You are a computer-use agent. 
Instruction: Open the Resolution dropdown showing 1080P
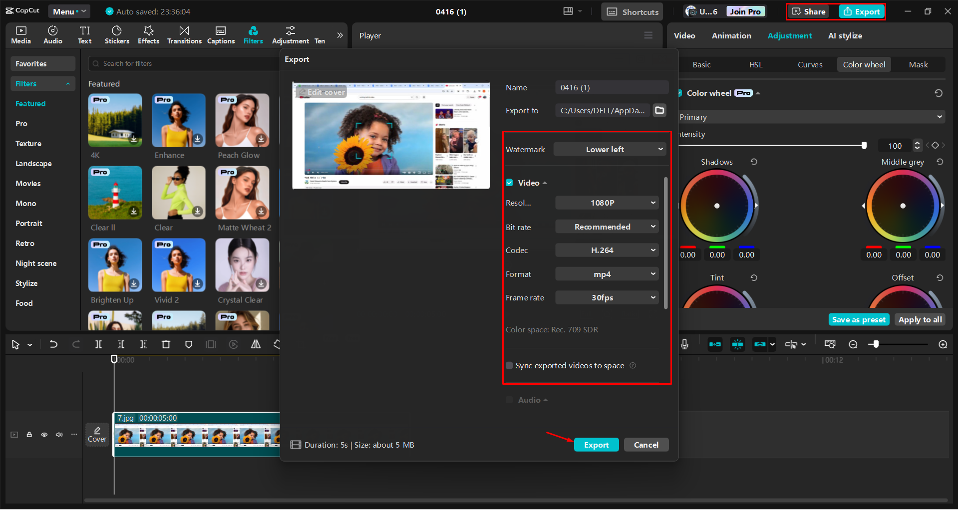tap(607, 203)
